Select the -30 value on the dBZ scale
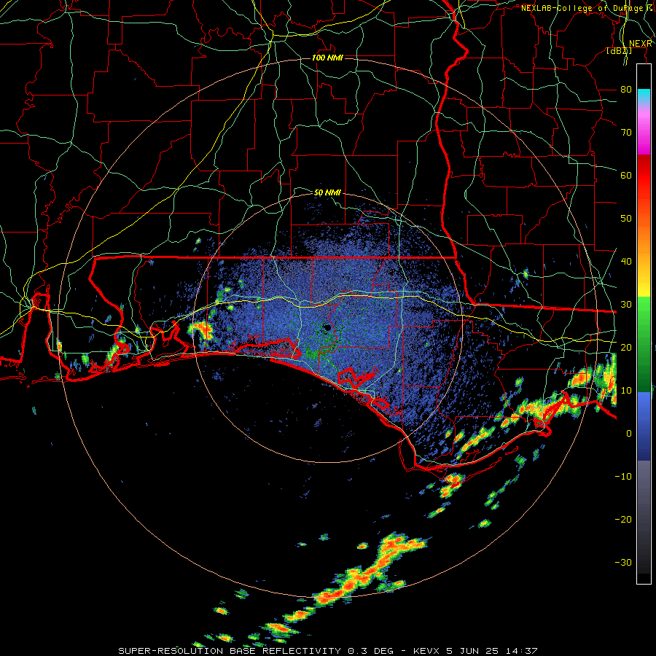The width and height of the screenshot is (656, 656). 623,562
